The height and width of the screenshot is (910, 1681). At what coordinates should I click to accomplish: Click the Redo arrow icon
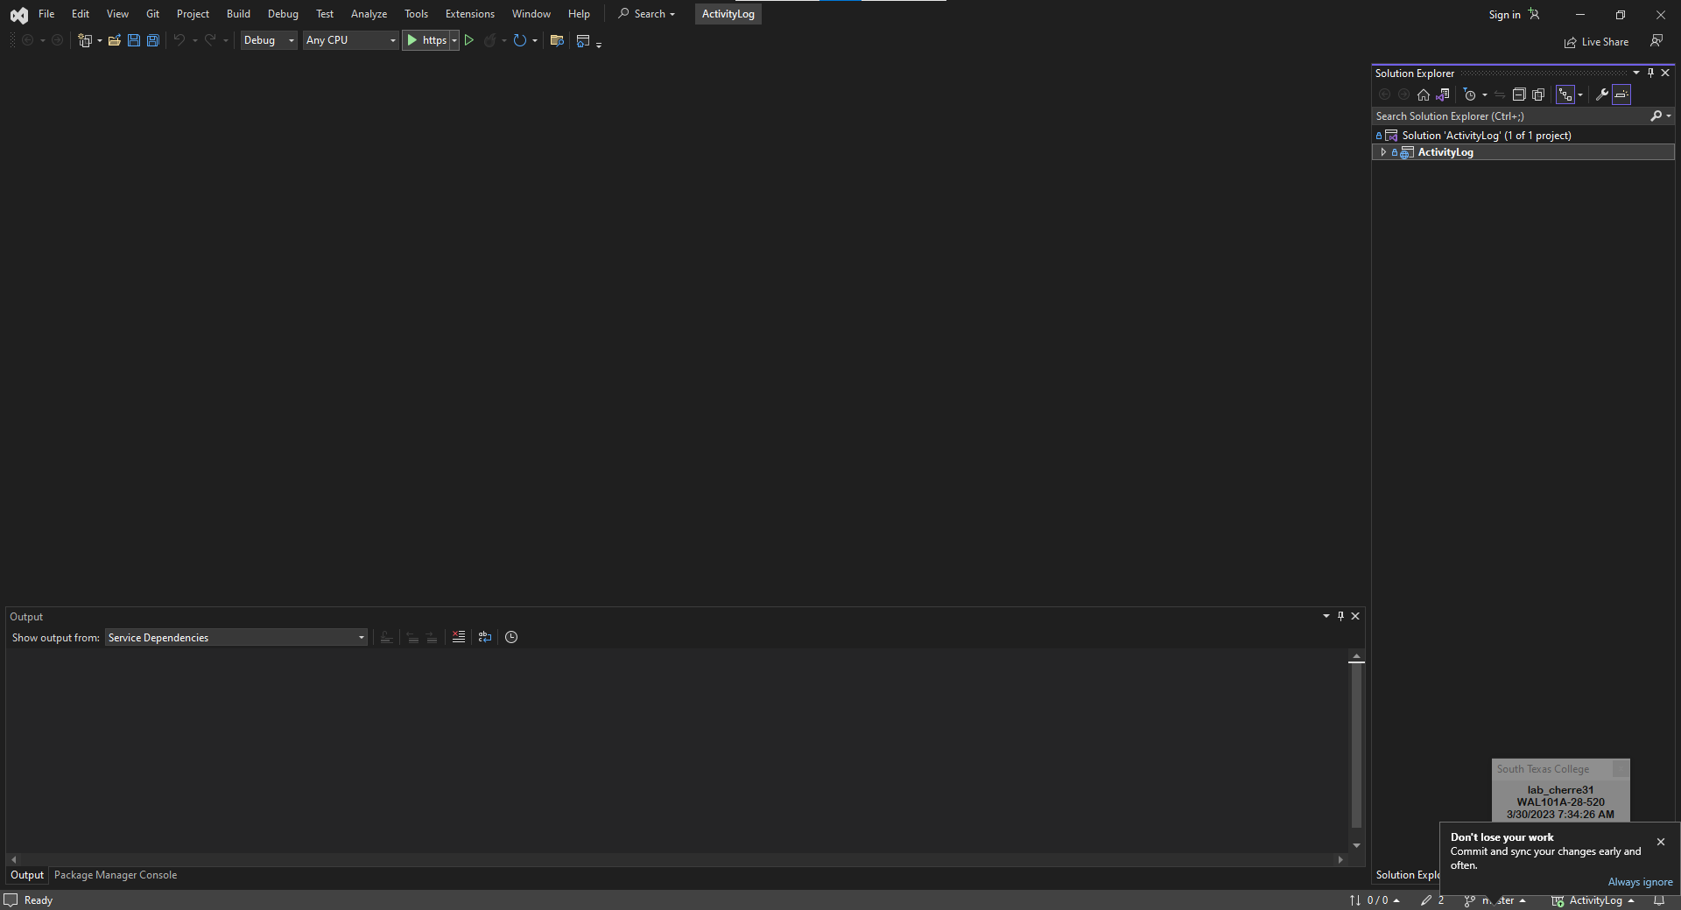coord(210,40)
